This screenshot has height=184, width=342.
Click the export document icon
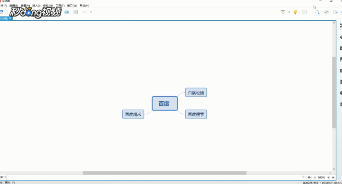(335, 12)
